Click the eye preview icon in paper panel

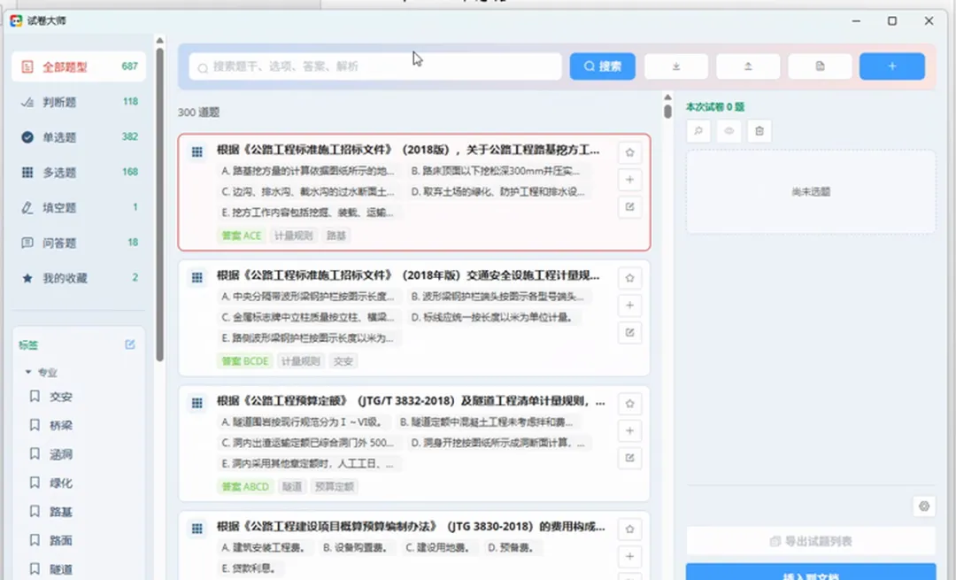729,130
